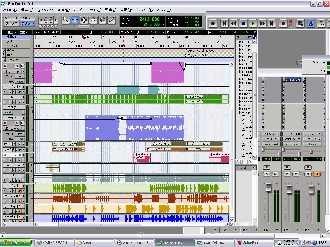Open sytrus track height selector arrows
330x247 pixels.
(23, 118)
